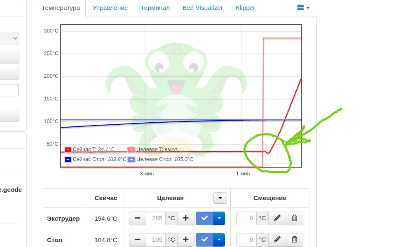This screenshot has width=412, height=247.
Task: Open Стол temperature presets dropdown
Action: 219,240
